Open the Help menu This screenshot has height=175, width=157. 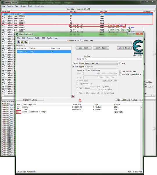click(56, 38)
